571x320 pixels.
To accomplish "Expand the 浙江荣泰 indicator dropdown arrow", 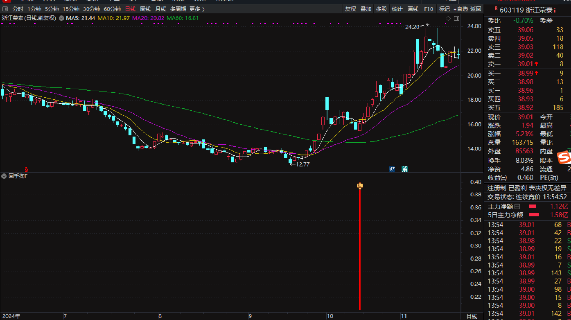I will pos(61,18).
